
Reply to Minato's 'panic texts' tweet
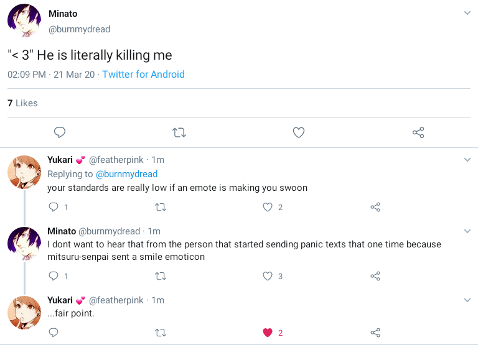[x=54, y=276]
